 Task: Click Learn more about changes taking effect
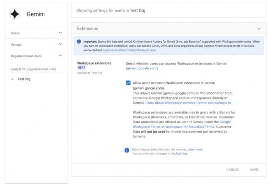pyautogui.click(x=195, y=150)
